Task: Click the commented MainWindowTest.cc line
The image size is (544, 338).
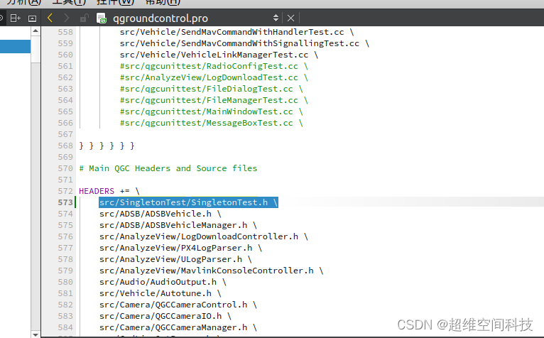Action: click(211, 111)
